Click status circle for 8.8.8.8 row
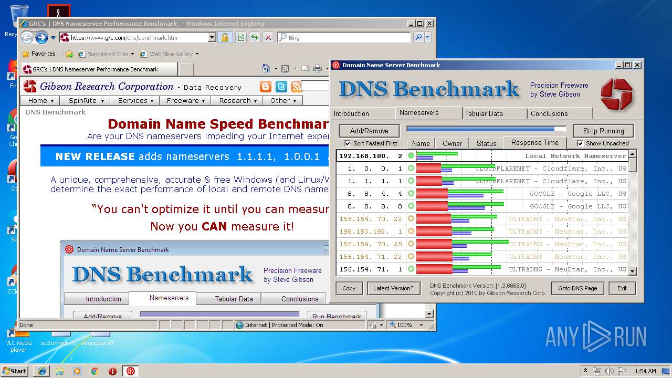The width and height of the screenshot is (672, 378). coord(411,206)
